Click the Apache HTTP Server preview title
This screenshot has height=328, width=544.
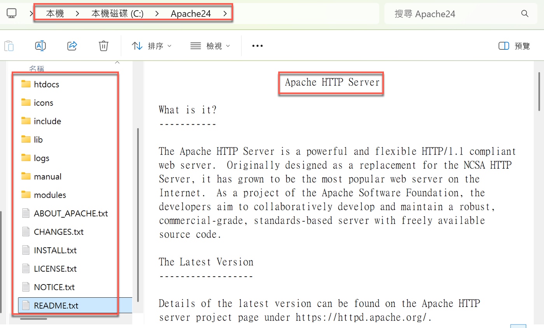click(332, 82)
